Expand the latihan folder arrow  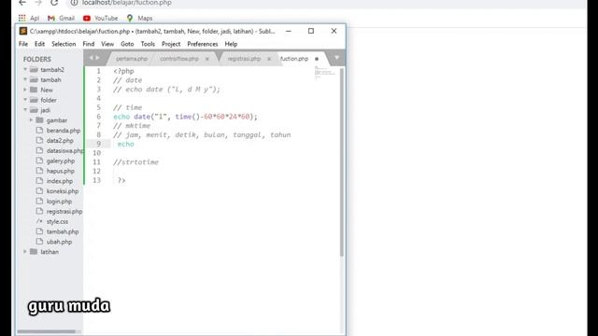[x=25, y=251]
